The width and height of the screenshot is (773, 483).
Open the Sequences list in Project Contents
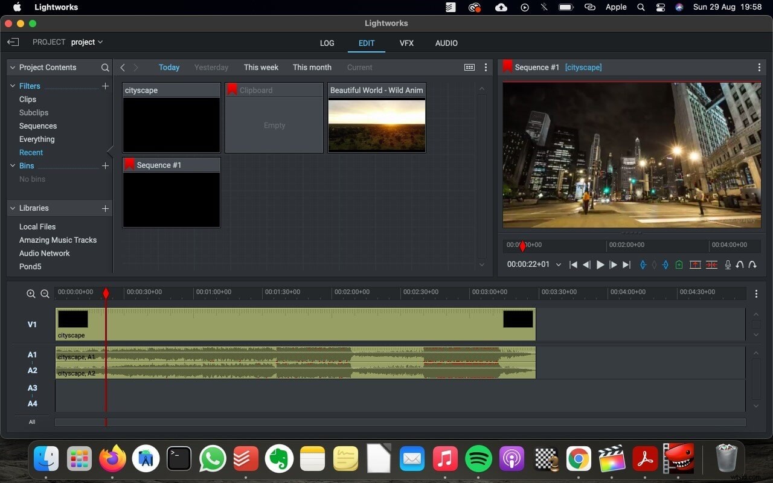(x=38, y=126)
